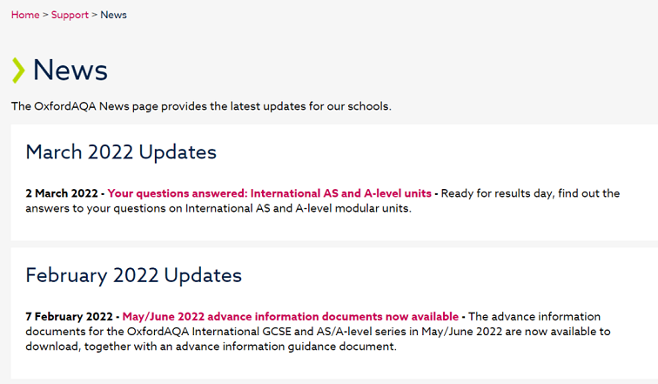Click the 7 February 2022 date

70,316
